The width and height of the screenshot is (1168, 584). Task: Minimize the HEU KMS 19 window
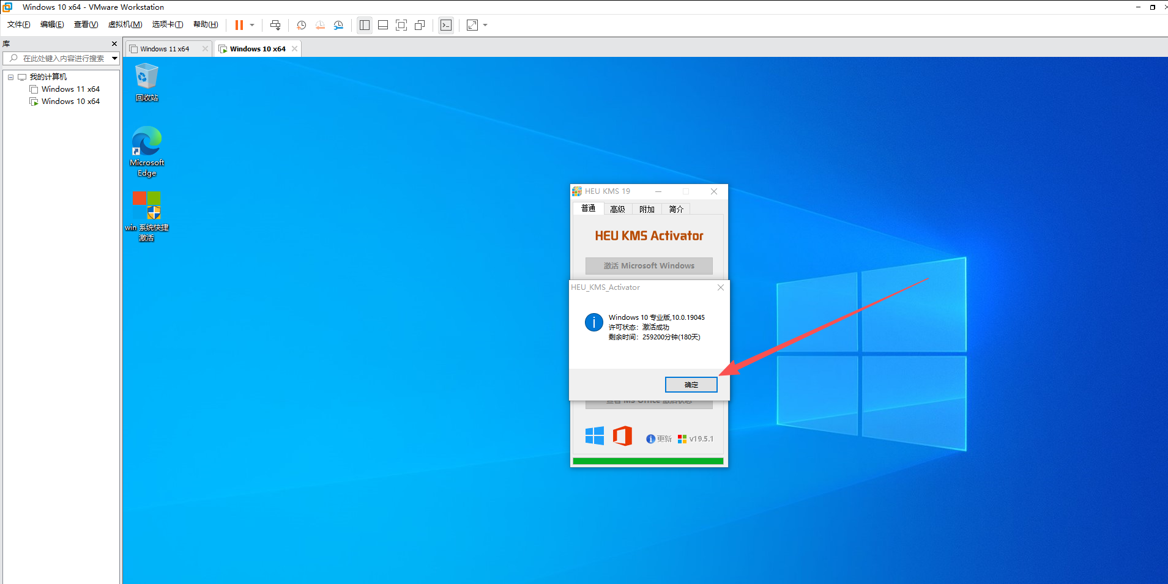click(658, 191)
